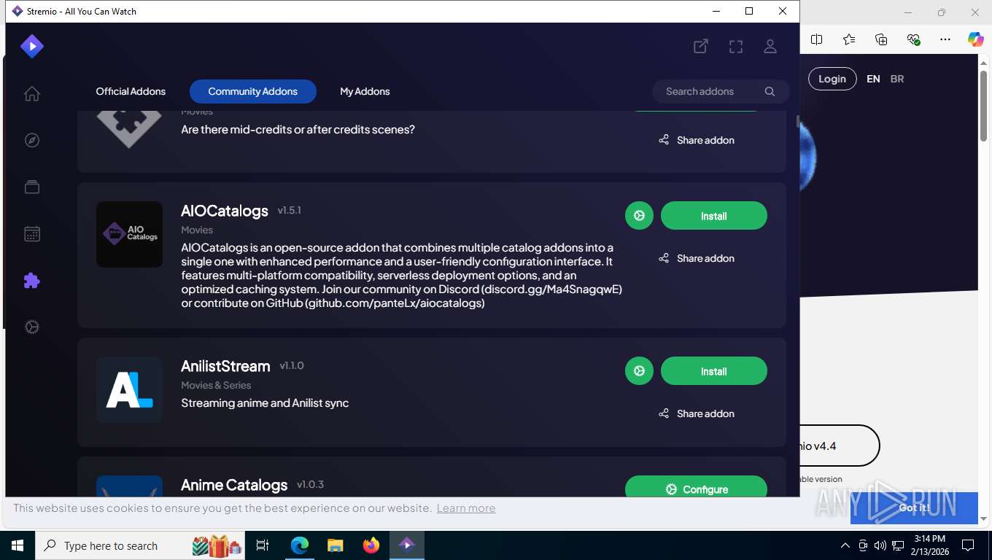Click the Windows Start button
This screenshot has height=560, width=992.
click(18, 545)
